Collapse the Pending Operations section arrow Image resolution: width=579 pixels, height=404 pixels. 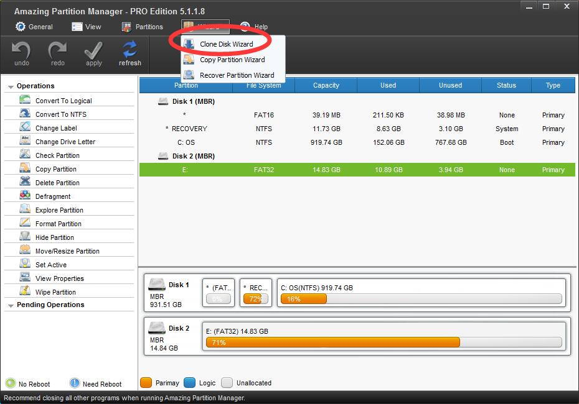tap(11, 306)
